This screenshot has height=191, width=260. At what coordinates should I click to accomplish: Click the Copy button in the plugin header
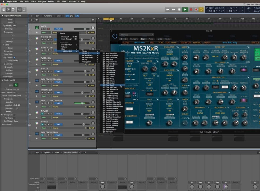tap(143, 39)
